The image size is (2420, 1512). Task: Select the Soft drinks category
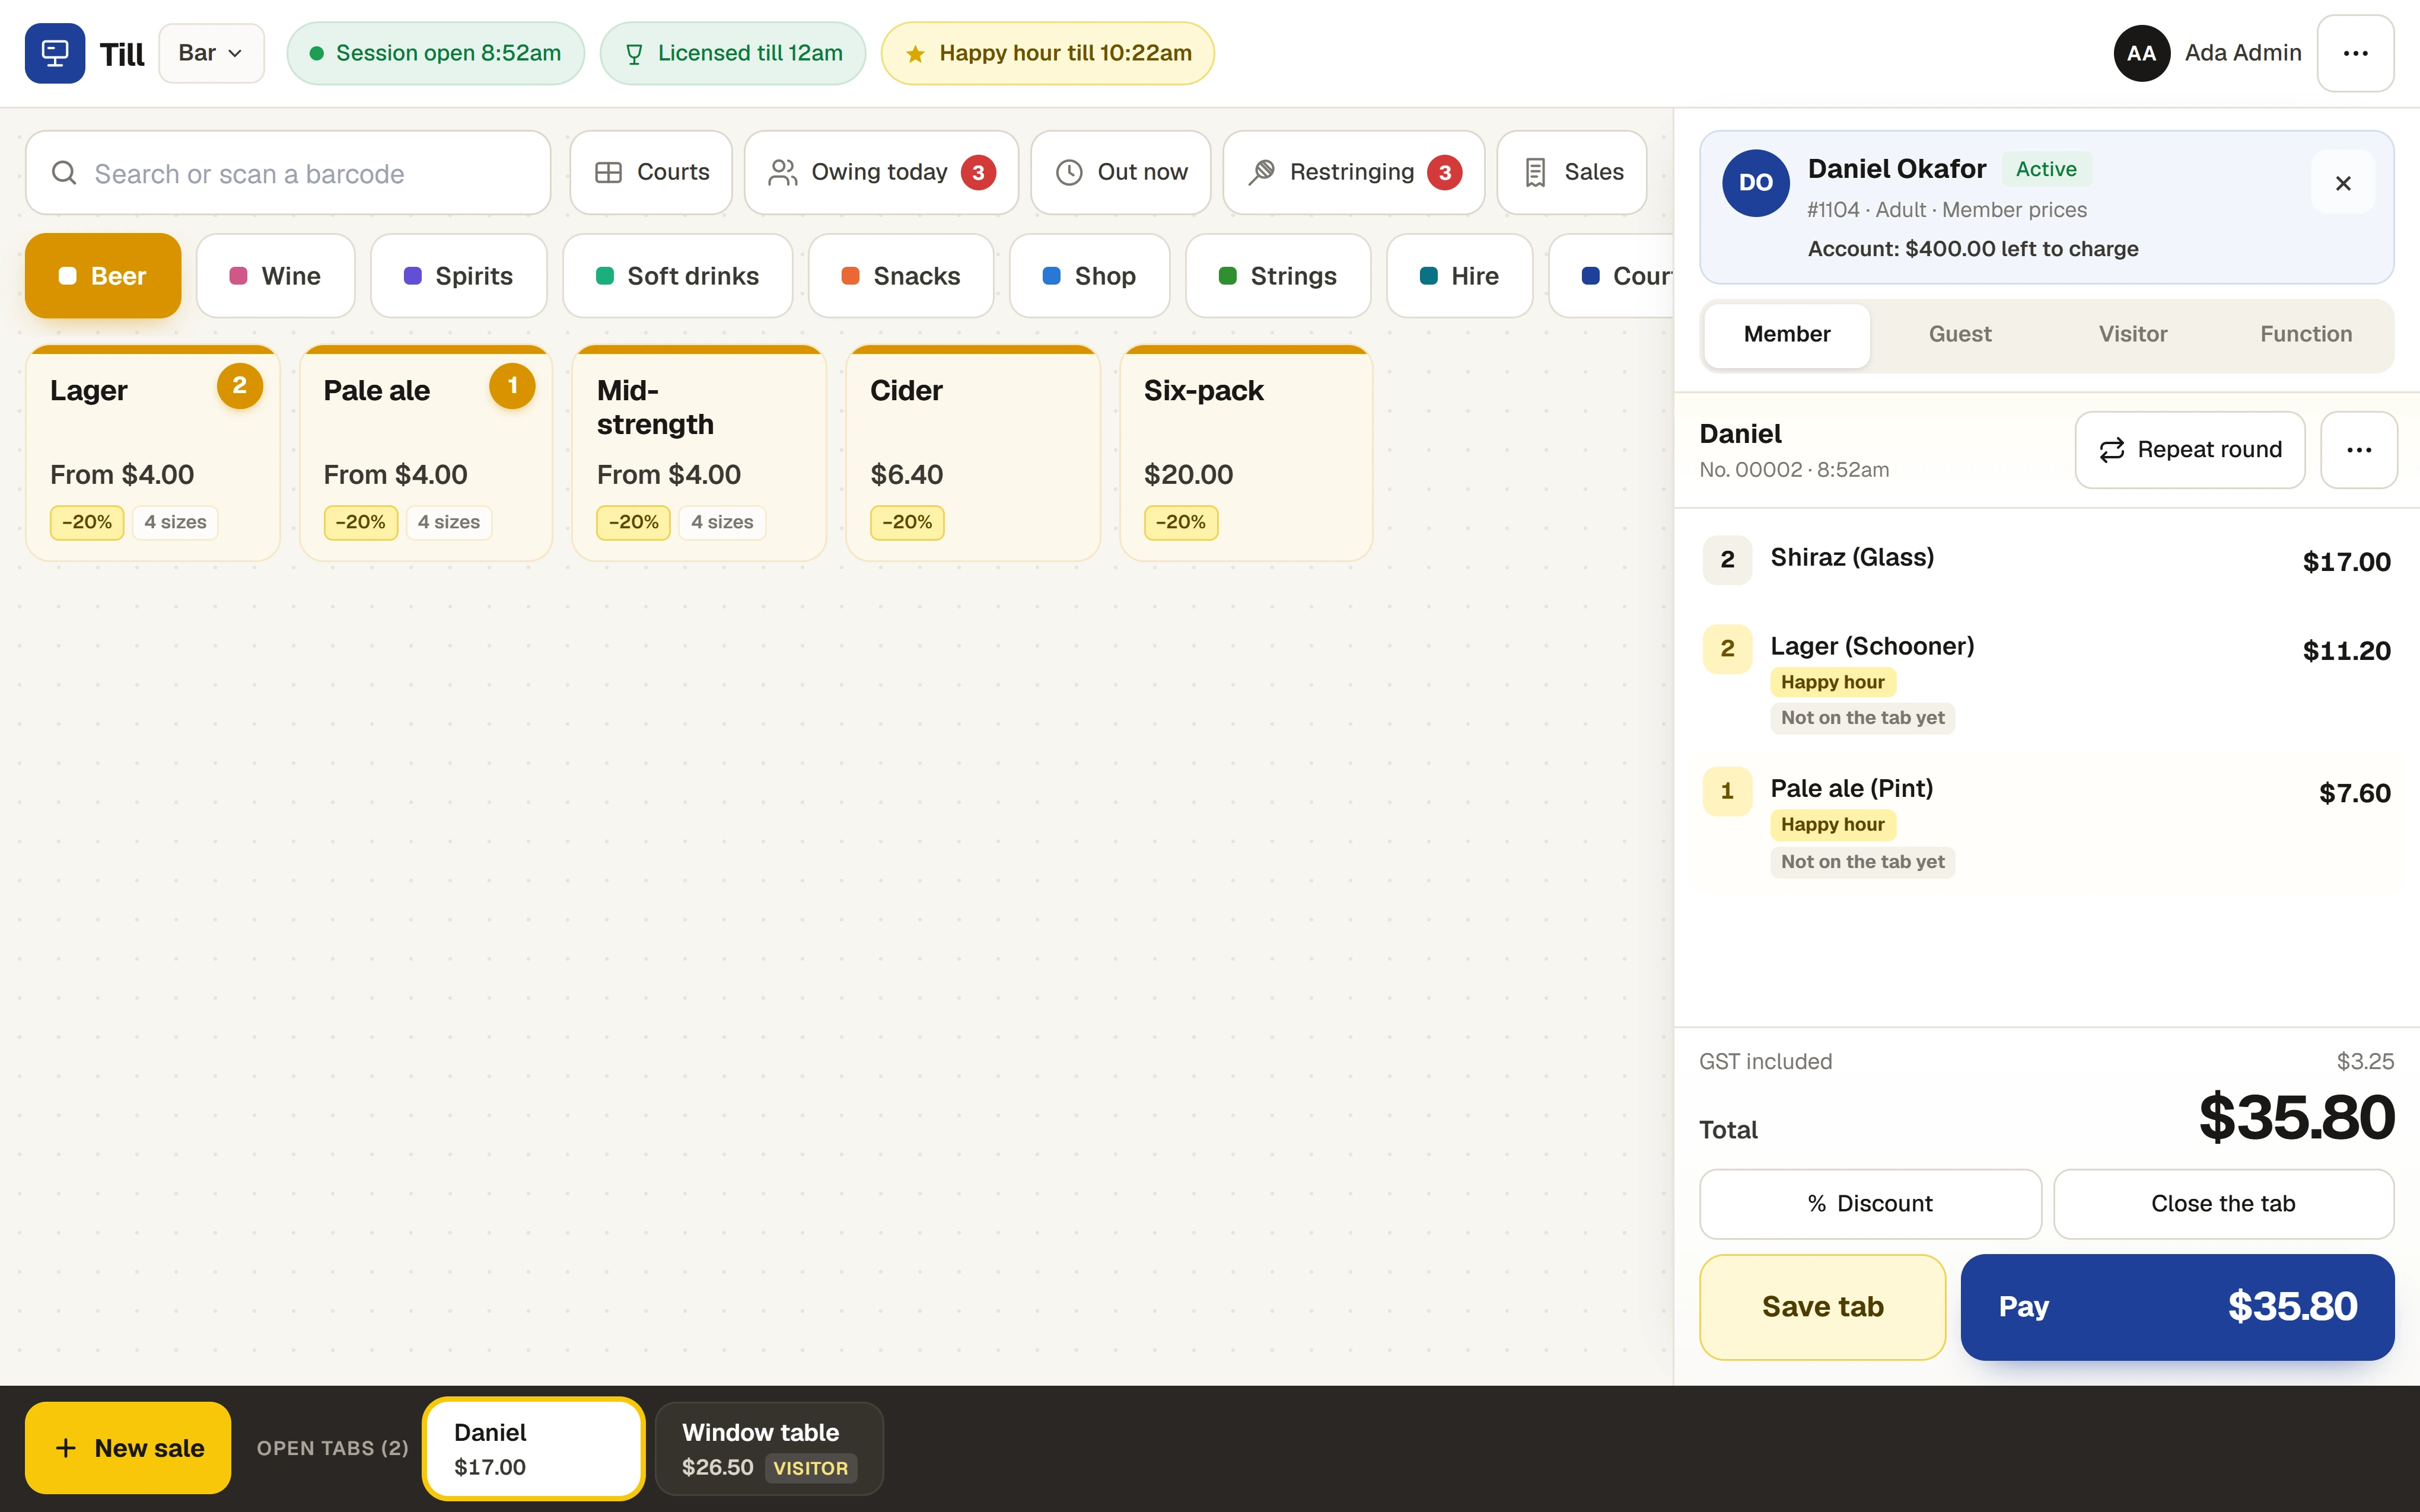click(678, 276)
